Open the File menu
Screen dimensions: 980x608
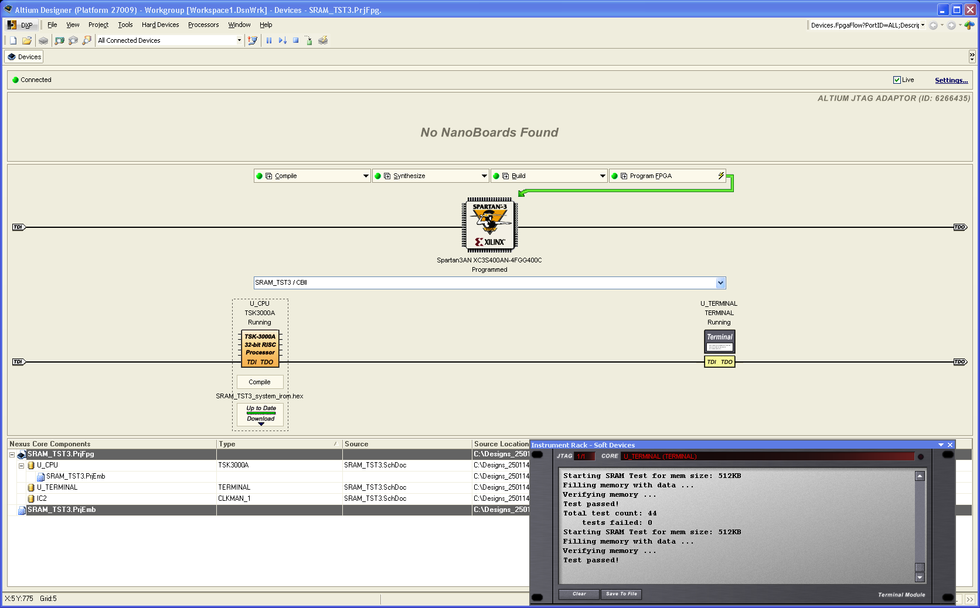52,25
